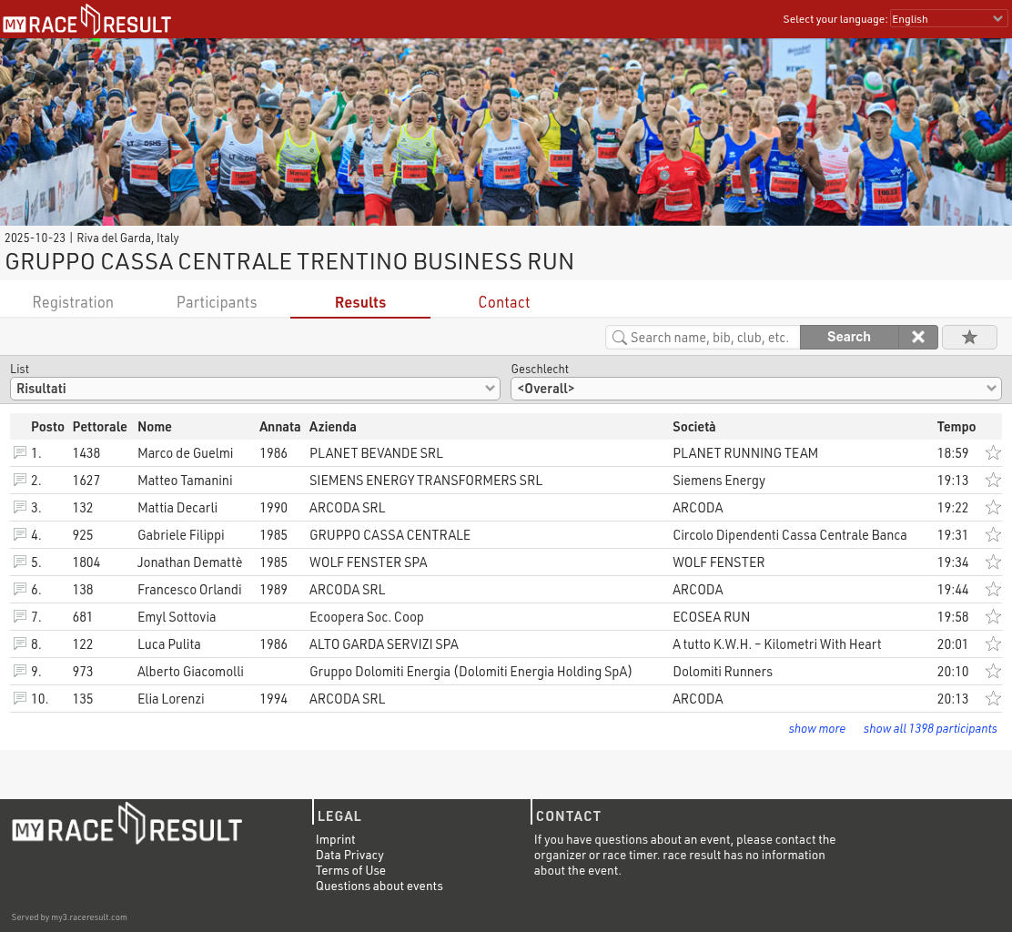Show favorites with the star button
The image size is (1012, 932).
[969, 337]
